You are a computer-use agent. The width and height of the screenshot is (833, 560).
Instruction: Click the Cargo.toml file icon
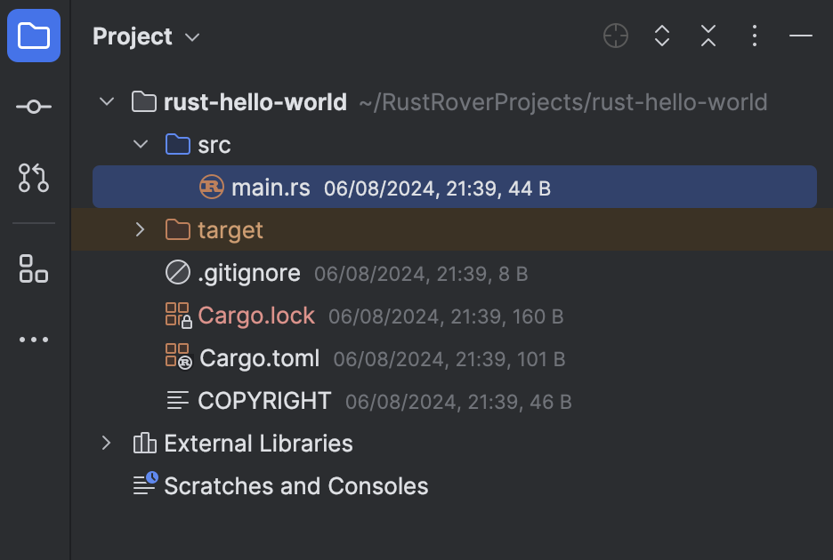tap(177, 357)
